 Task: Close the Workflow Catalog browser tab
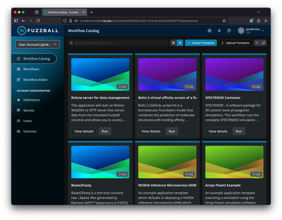84,12
